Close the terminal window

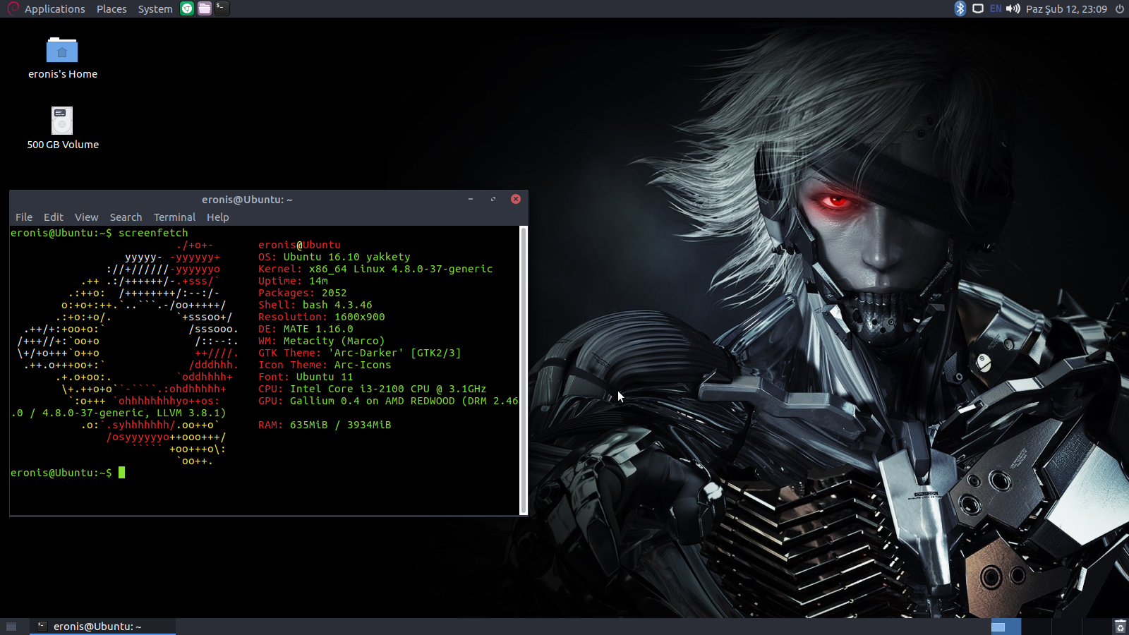point(516,199)
